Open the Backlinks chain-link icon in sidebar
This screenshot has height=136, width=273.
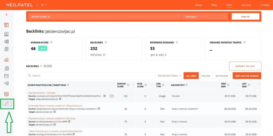pyautogui.click(x=6, y=104)
